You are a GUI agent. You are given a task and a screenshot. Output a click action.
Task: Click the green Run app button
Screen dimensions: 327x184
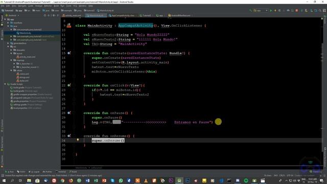271,10
